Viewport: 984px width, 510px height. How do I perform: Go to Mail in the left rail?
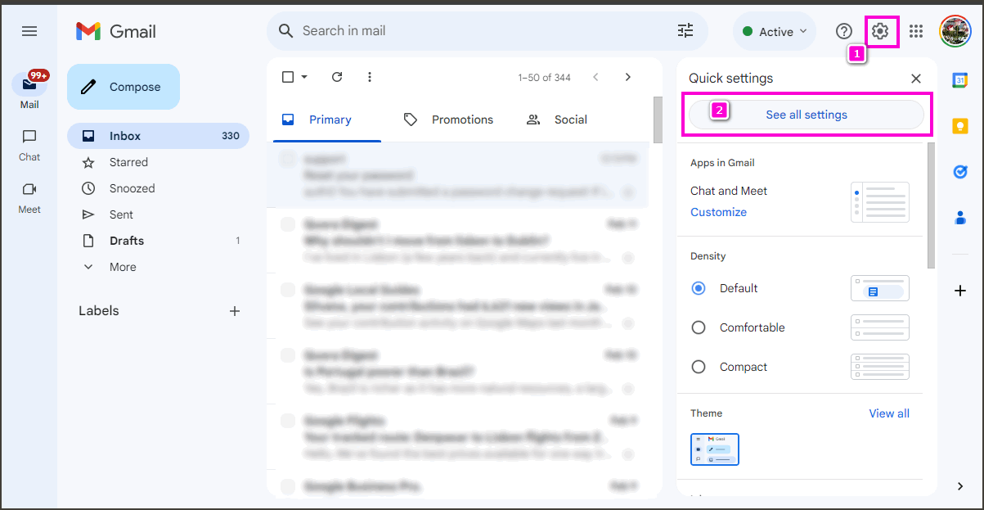pos(29,90)
